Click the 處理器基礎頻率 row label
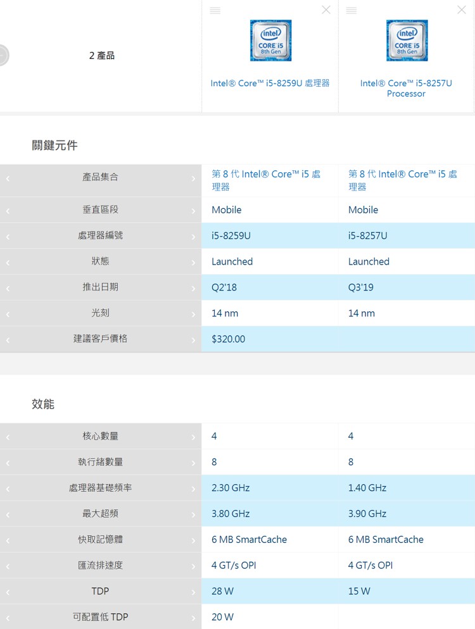This screenshot has height=629, width=475. tap(100, 488)
